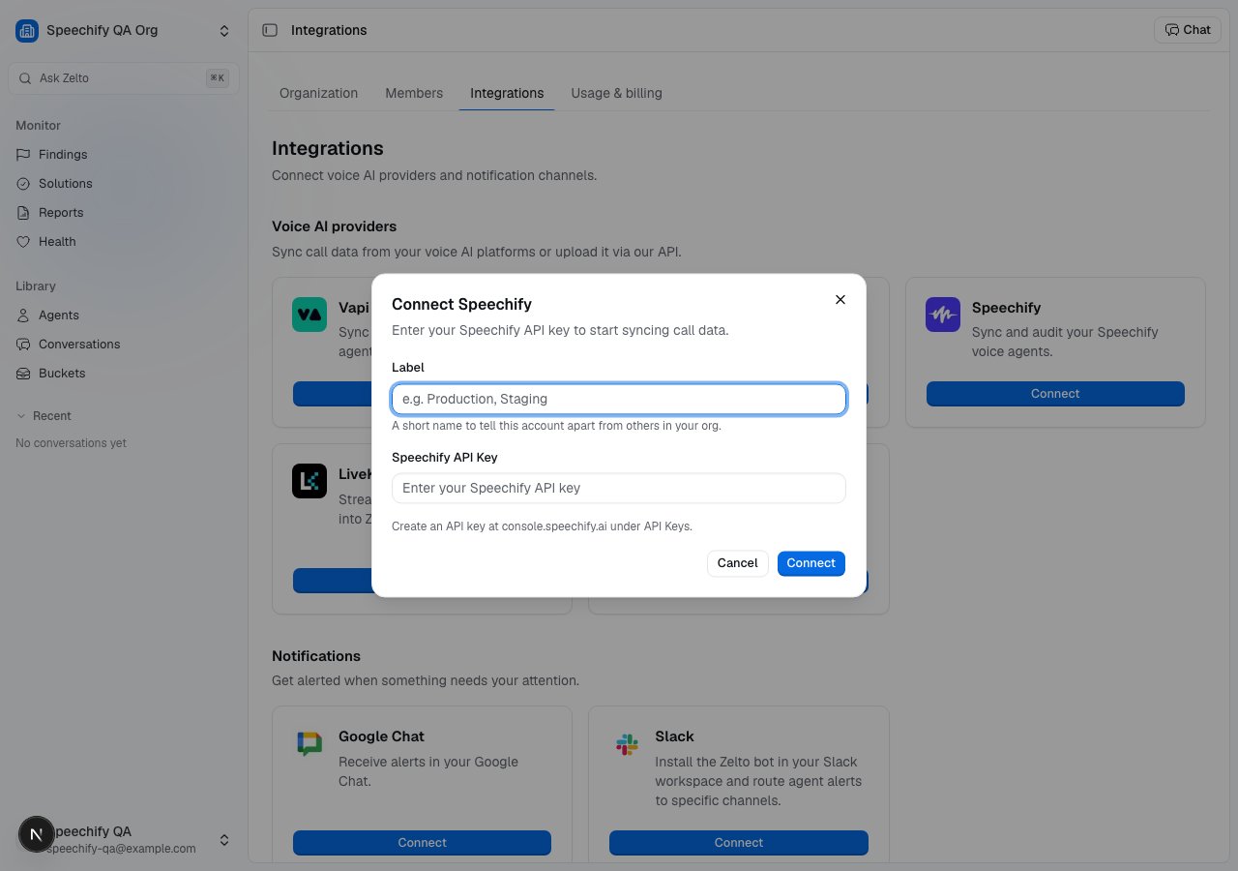The image size is (1238, 871).
Task: Click the Notifications heading
Action: point(316,656)
